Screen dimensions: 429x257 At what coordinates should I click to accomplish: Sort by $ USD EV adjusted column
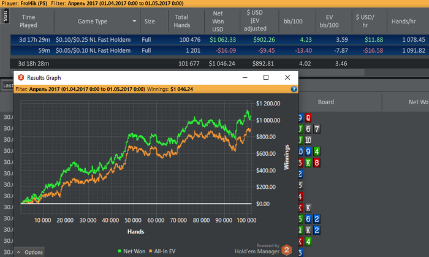coord(255,20)
